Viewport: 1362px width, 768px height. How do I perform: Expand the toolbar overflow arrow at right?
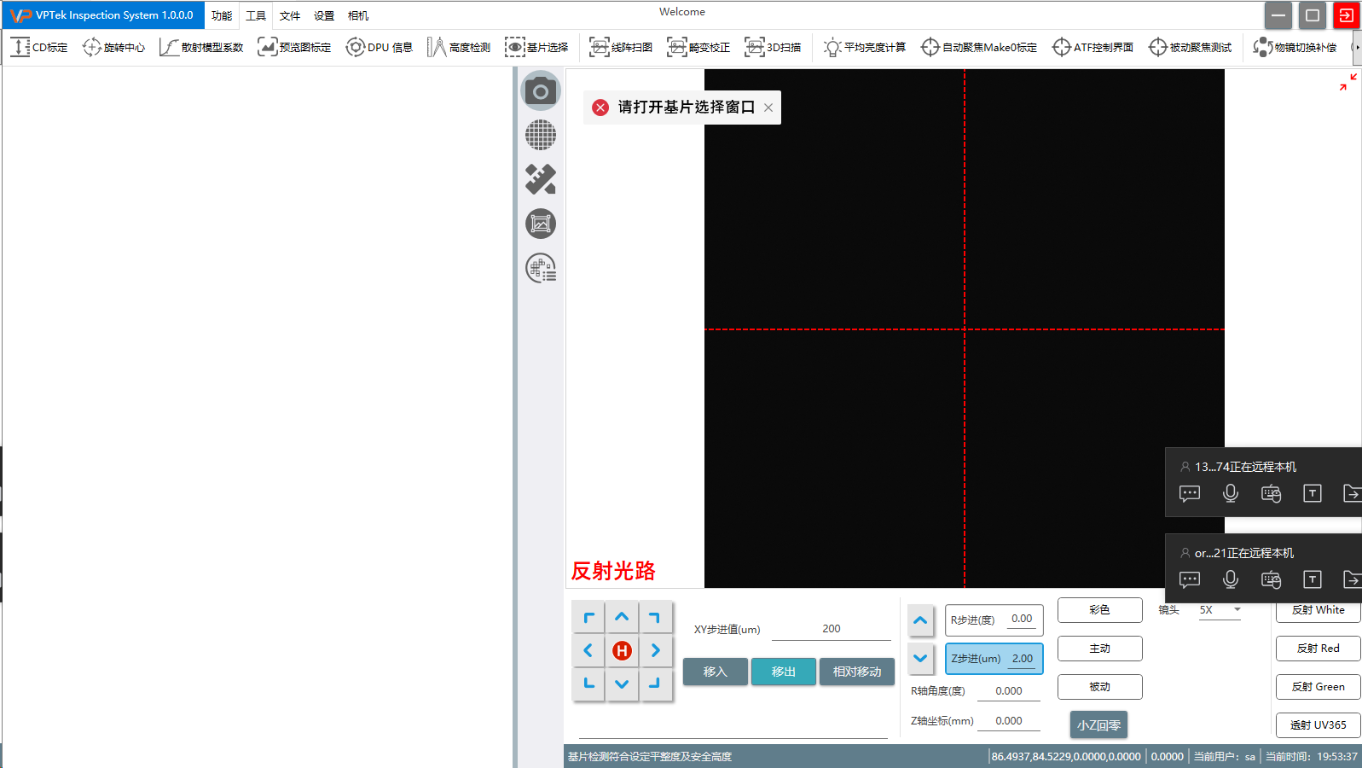click(x=1356, y=47)
